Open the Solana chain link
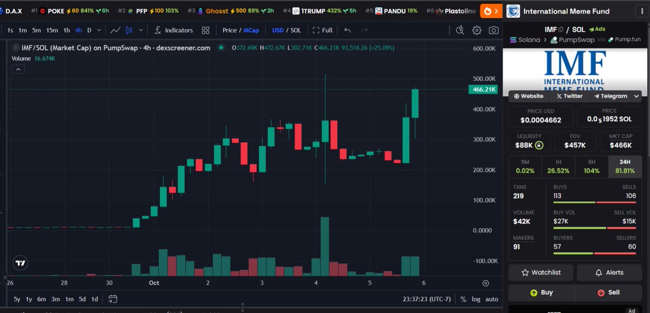 coord(525,39)
